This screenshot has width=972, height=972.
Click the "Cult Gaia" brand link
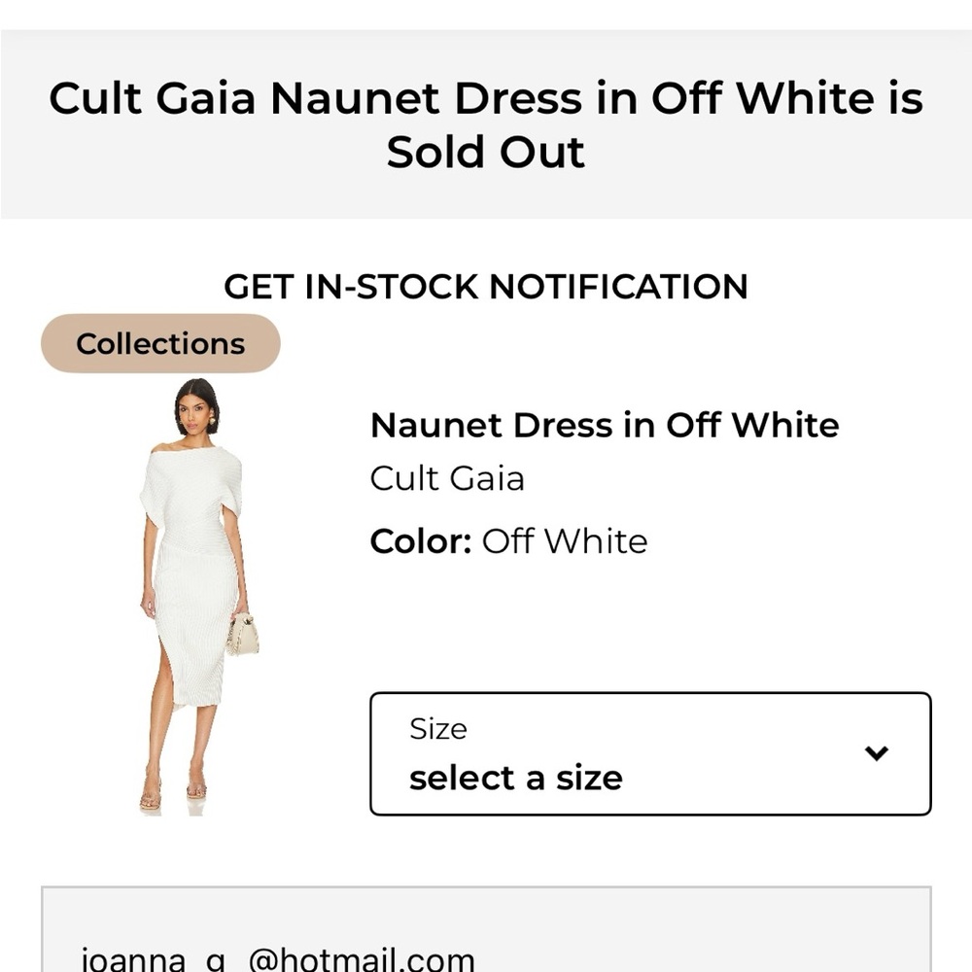446,478
